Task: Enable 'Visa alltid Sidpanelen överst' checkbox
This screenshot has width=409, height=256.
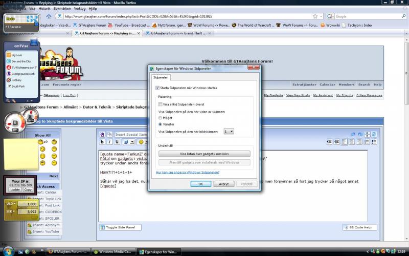Action: (160, 104)
